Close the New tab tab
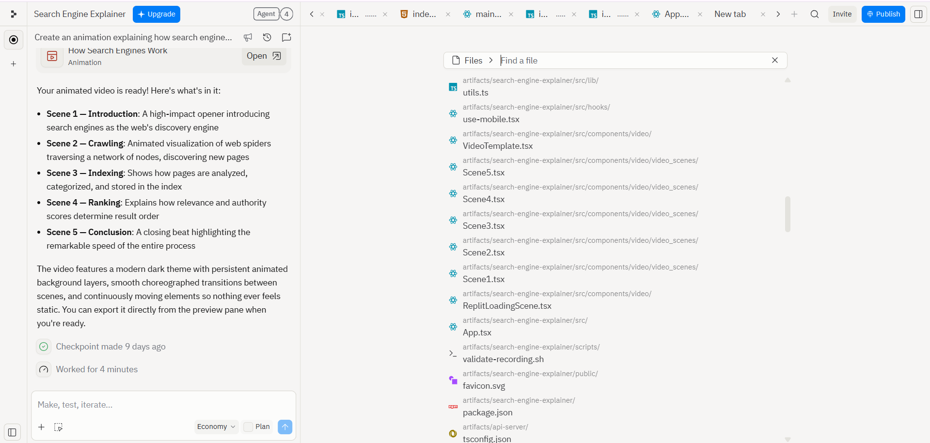 coord(763,15)
